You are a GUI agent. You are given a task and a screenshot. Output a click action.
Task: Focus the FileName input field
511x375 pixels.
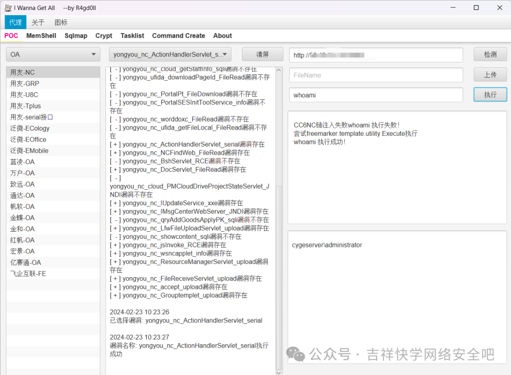click(x=376, y=75)
